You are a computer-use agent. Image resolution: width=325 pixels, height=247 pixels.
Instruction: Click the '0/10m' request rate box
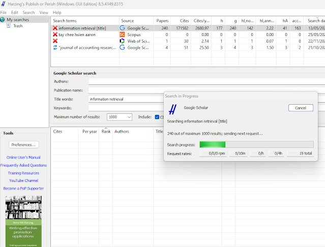pyautogui.click(x=239, y=153)
